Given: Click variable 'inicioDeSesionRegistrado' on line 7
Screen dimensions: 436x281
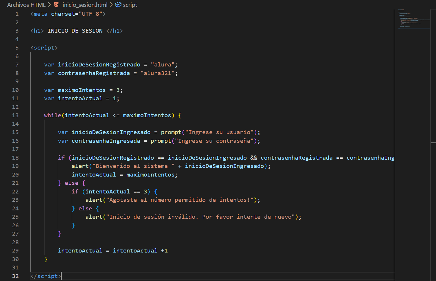Looking at the screenshot, I should tap(99, 65).
